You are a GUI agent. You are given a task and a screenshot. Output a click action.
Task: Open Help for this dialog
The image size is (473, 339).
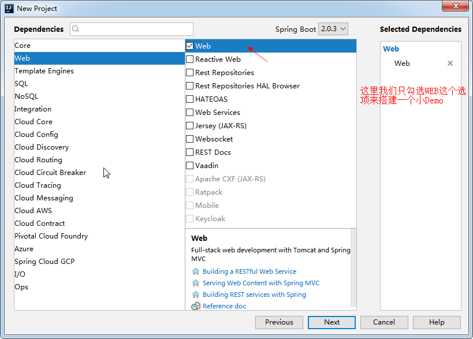pos(437,322)
